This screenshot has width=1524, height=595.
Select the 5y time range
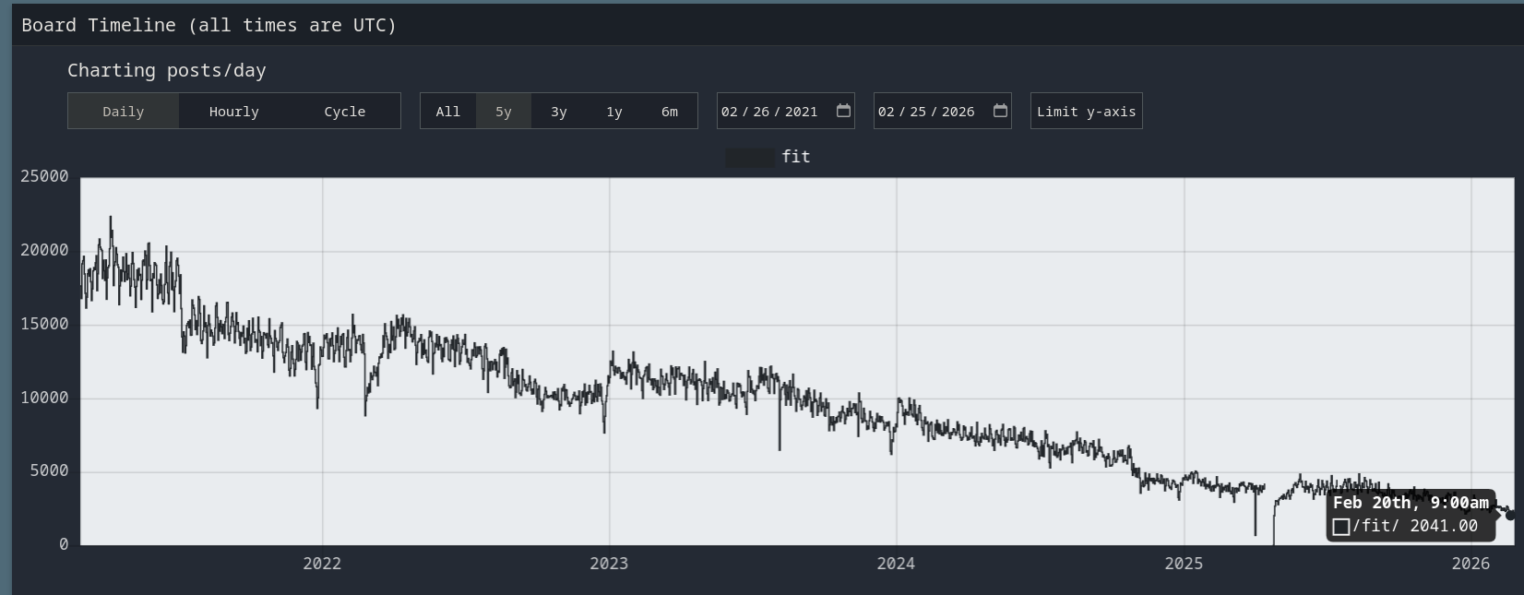(504, 112)
